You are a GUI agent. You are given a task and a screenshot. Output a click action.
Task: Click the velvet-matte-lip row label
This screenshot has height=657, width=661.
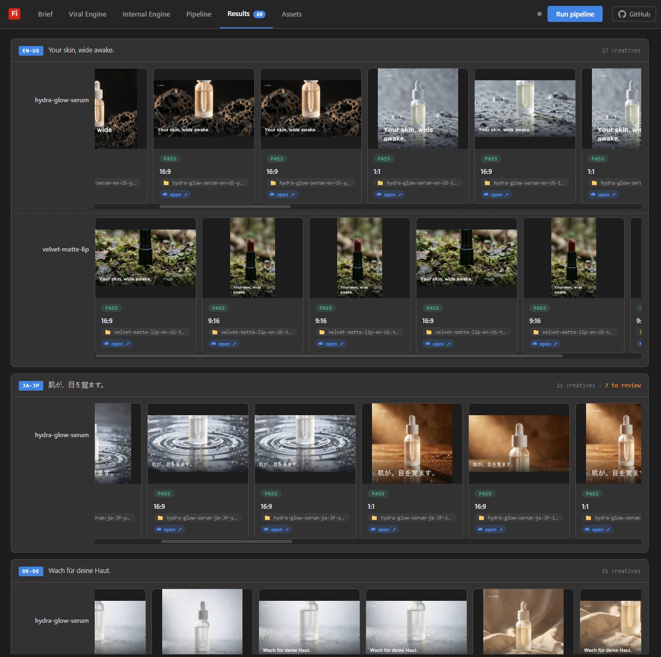point(65,249)
